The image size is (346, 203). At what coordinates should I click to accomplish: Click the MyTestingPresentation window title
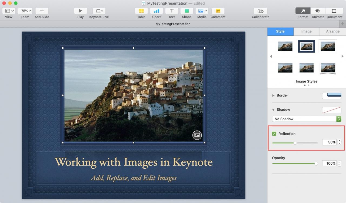click(x=167, y=3)
